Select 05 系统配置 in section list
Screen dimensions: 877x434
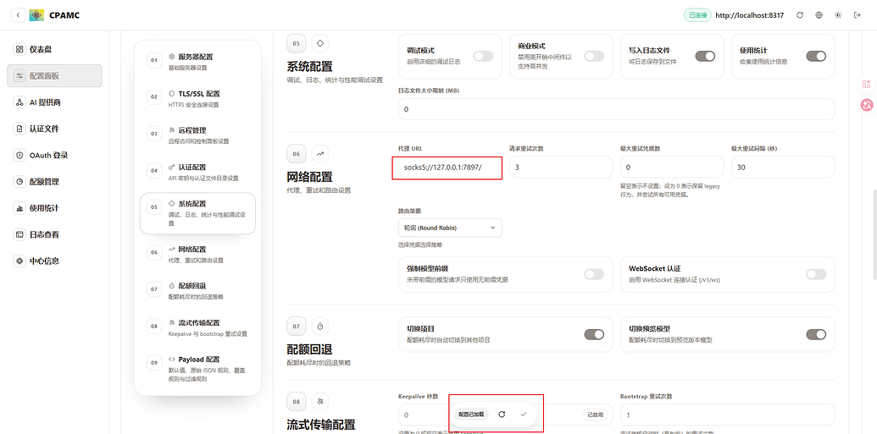[x=197, y=213]
